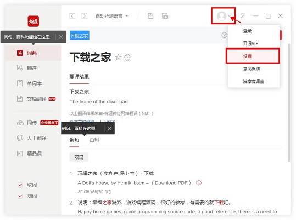This screenshot has height=220, width=296.
Task: Open the article.yeeyan.org source link
Action: click(94, 191)
